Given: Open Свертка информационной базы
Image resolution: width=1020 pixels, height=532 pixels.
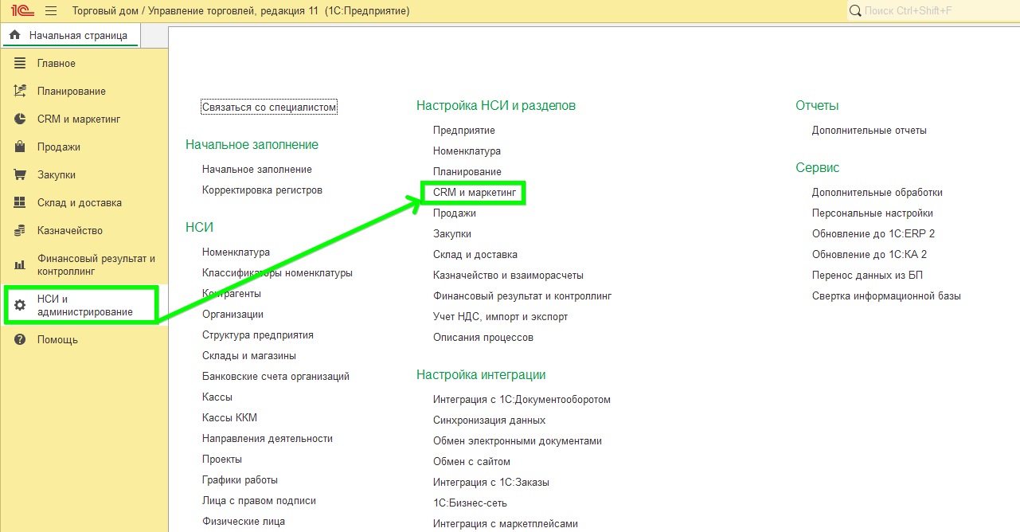Looking at the screenshot, I should click(x=886, y=296).
